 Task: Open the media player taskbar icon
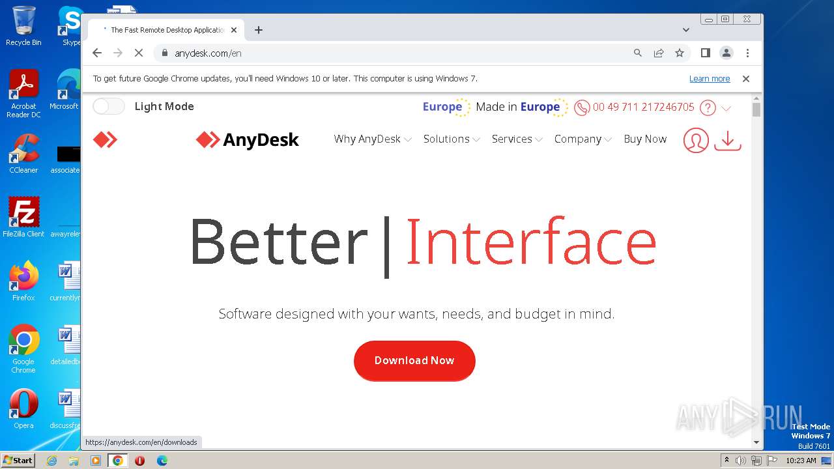[96, 461]
